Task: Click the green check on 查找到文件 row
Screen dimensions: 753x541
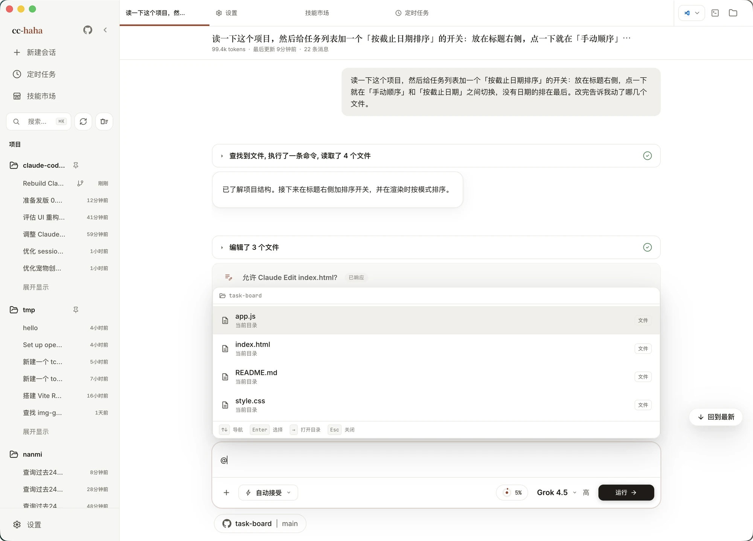Action: (647, 156)
